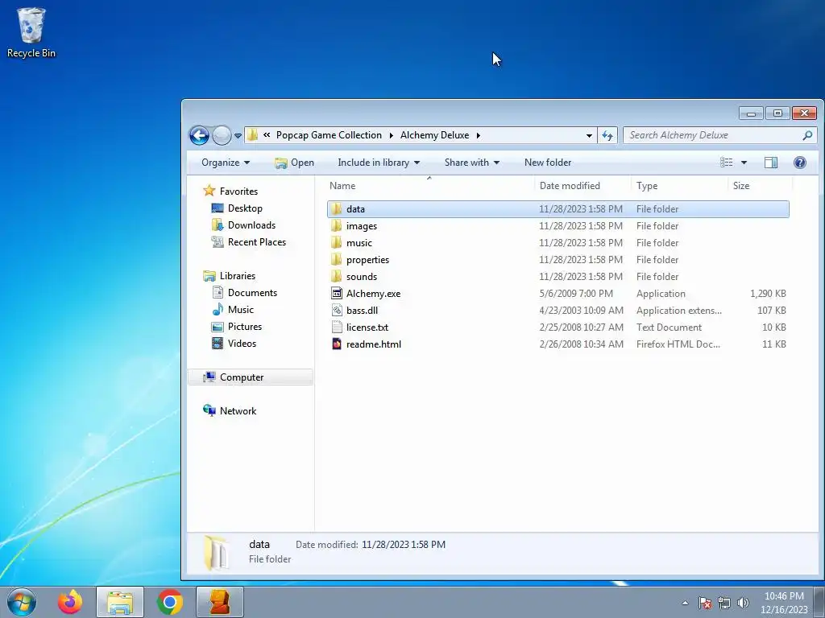Click the greyed Forward arrow button
The width and height of the screenshot is (825, 618).
222,135
